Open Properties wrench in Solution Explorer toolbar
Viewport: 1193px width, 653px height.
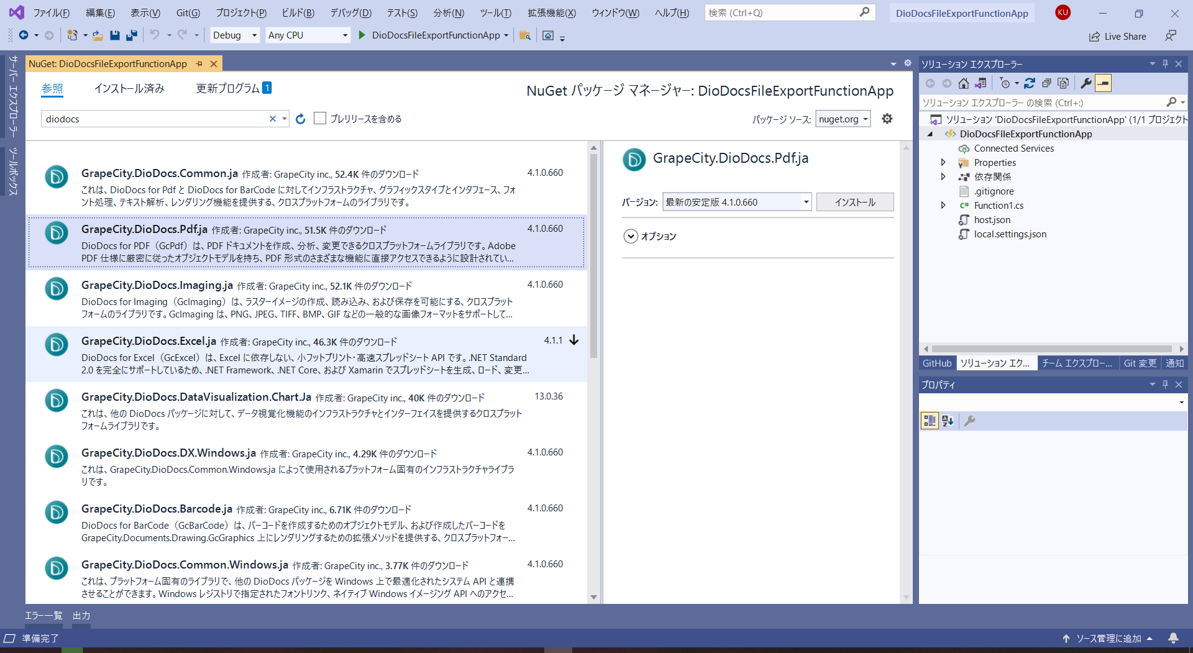tap(1086, 83)
